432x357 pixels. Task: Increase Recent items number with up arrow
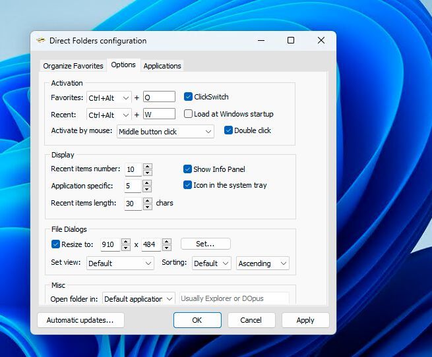coord(147,166)
